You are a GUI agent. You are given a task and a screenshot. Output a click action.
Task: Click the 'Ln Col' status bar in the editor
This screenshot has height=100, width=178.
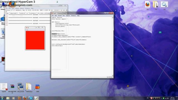pyautogui.click(x=110, y=77)
